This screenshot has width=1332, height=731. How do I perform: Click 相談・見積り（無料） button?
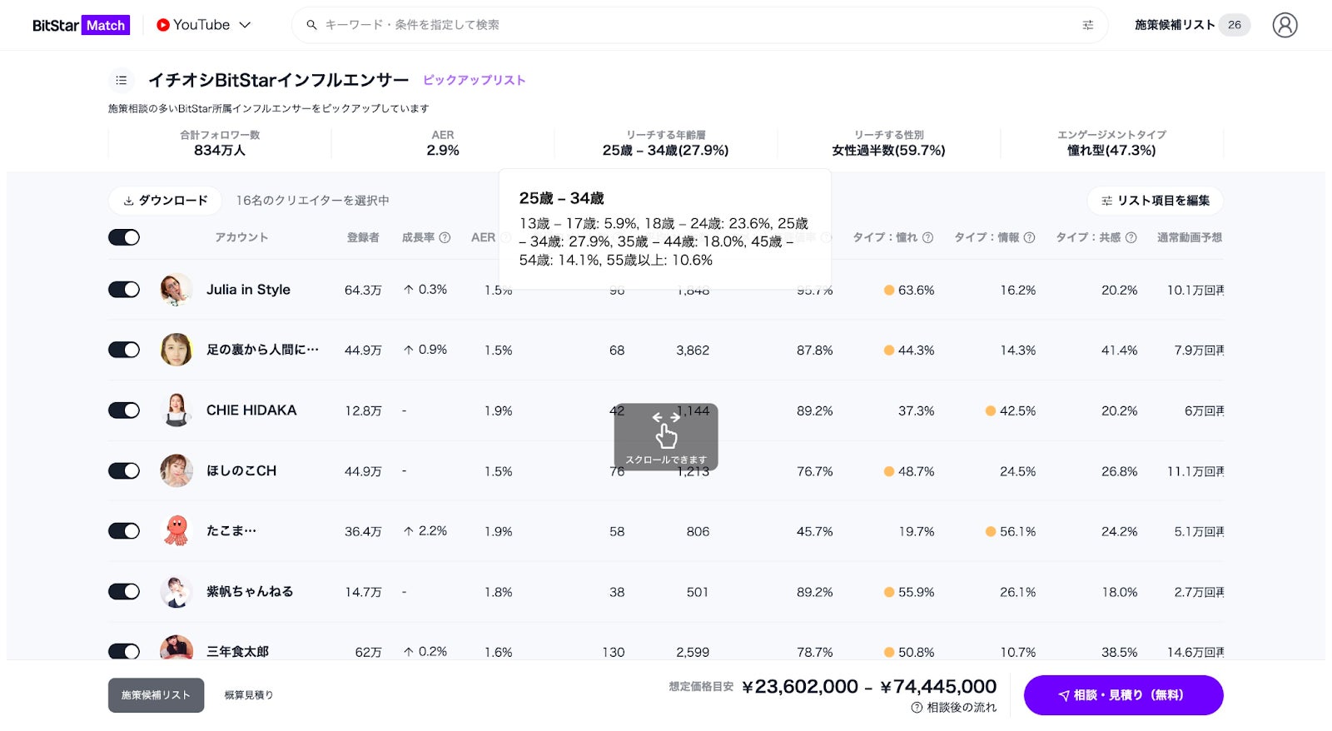[1122, 695]
